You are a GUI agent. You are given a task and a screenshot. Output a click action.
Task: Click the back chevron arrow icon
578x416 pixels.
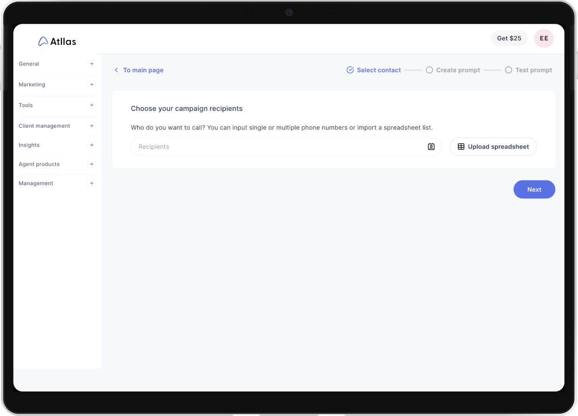pyautogui.click(x=117, y=70)
